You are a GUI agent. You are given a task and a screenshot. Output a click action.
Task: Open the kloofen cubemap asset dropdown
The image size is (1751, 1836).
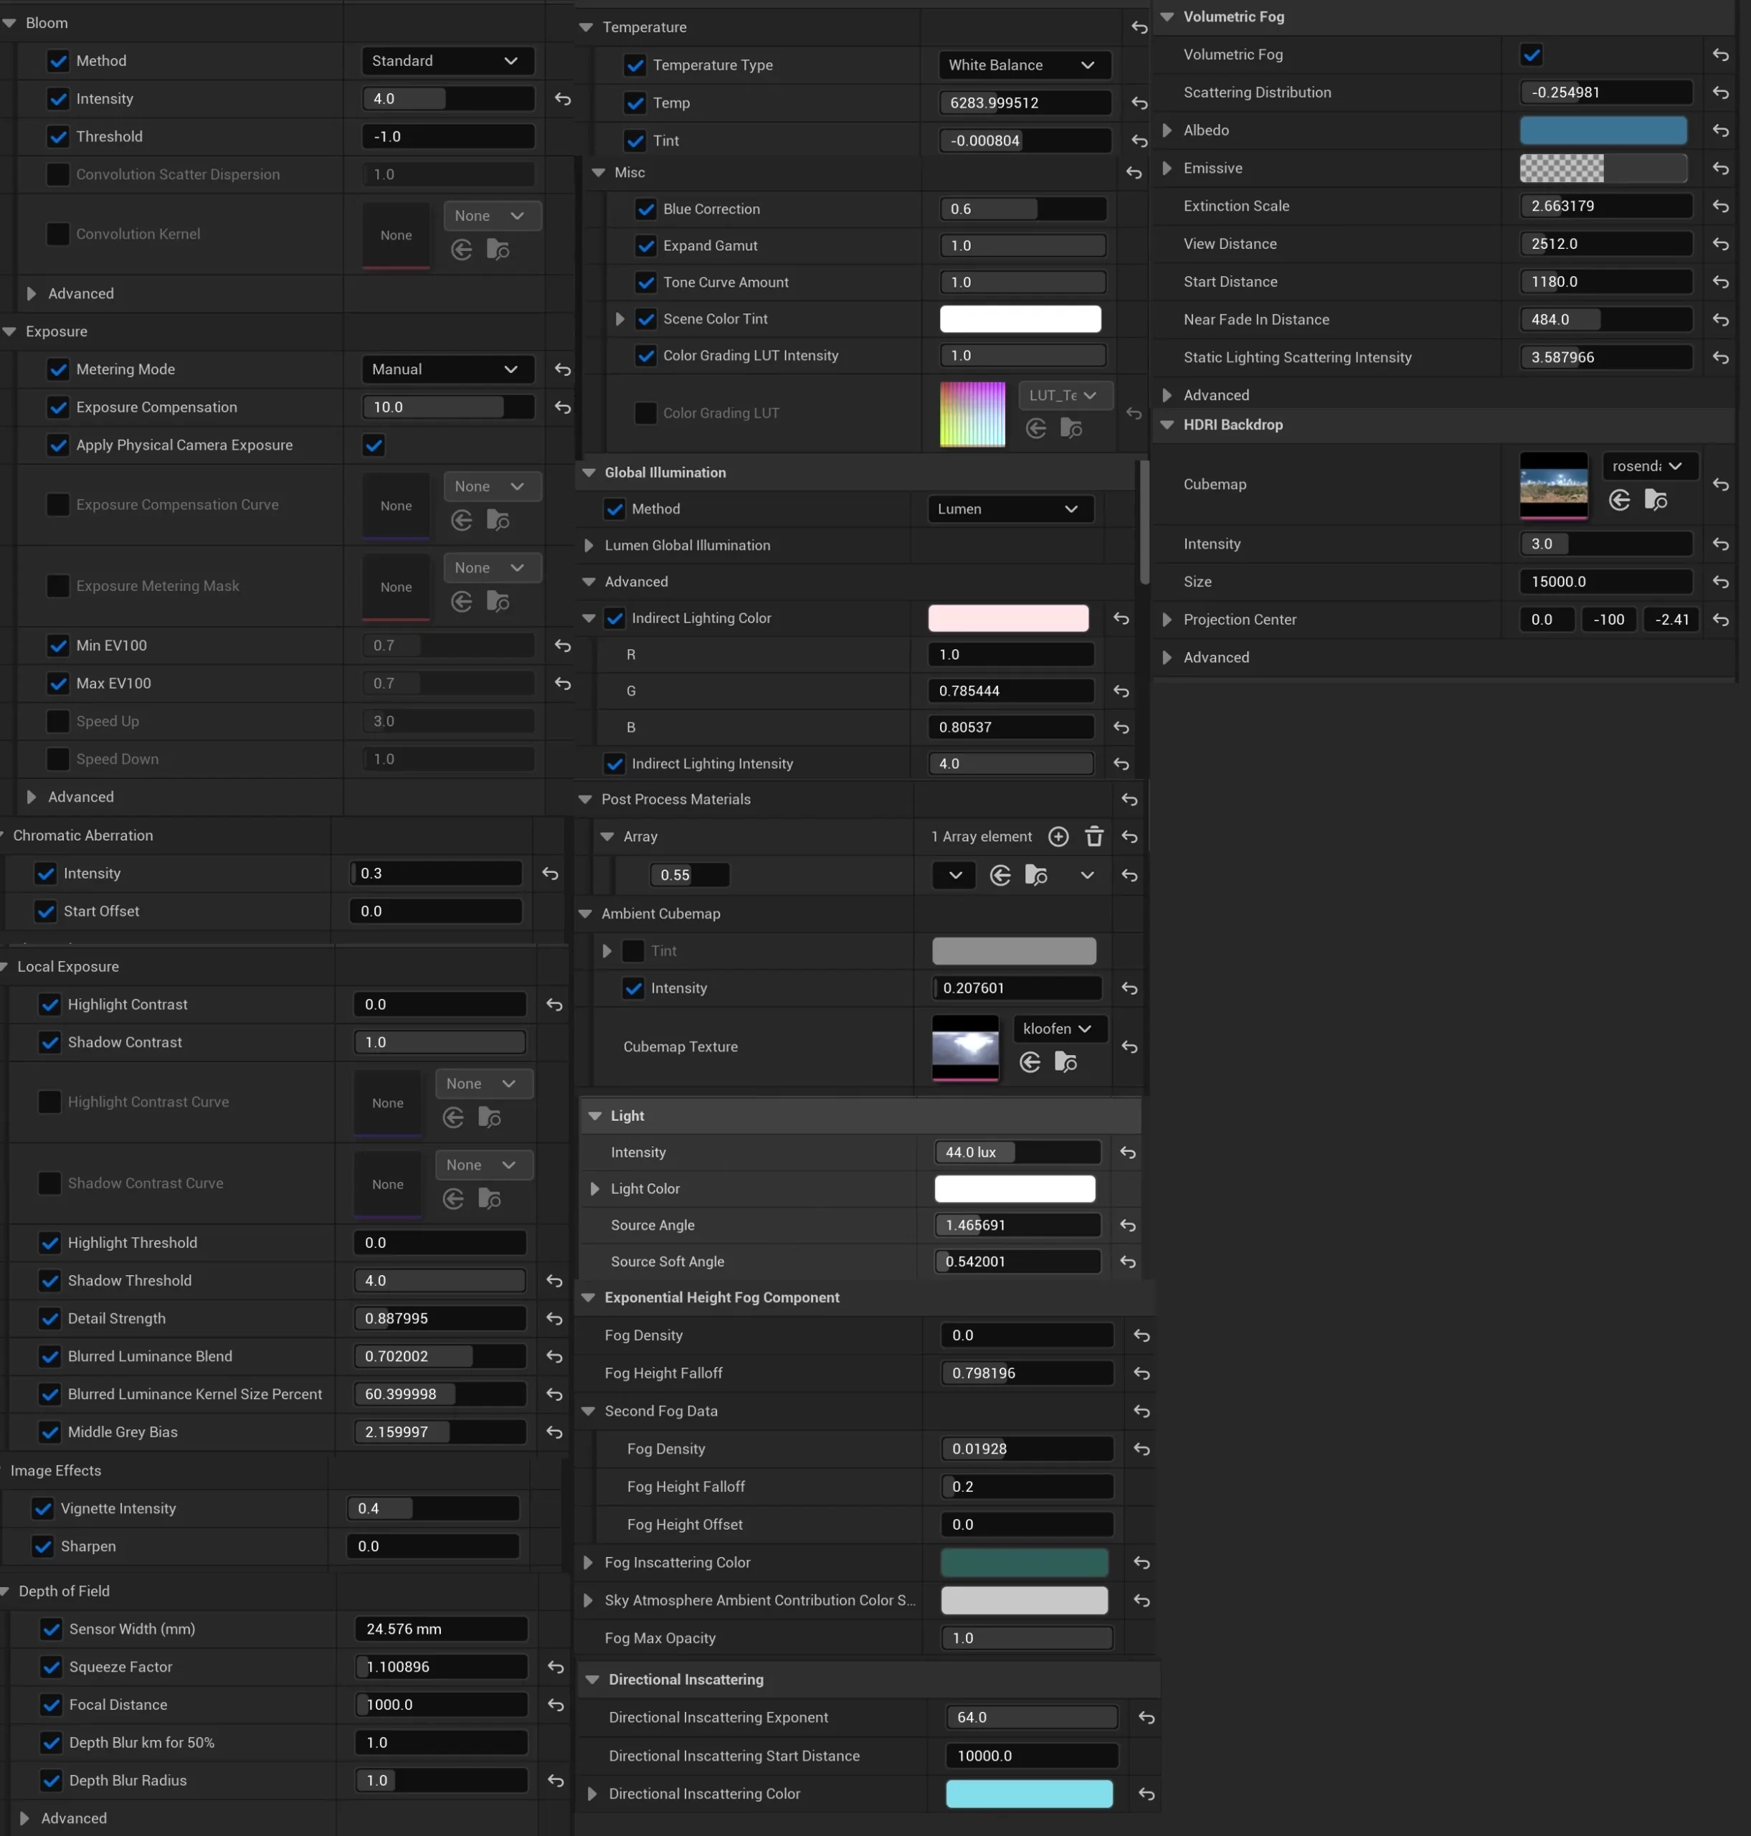tap(1060, 1028)
